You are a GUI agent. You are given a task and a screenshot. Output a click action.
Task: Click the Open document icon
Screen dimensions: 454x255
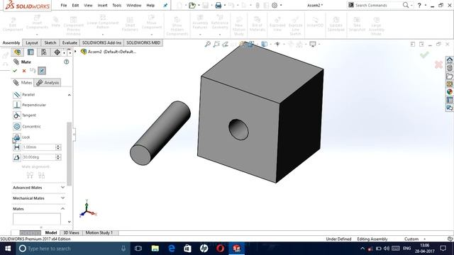[192, 5]
